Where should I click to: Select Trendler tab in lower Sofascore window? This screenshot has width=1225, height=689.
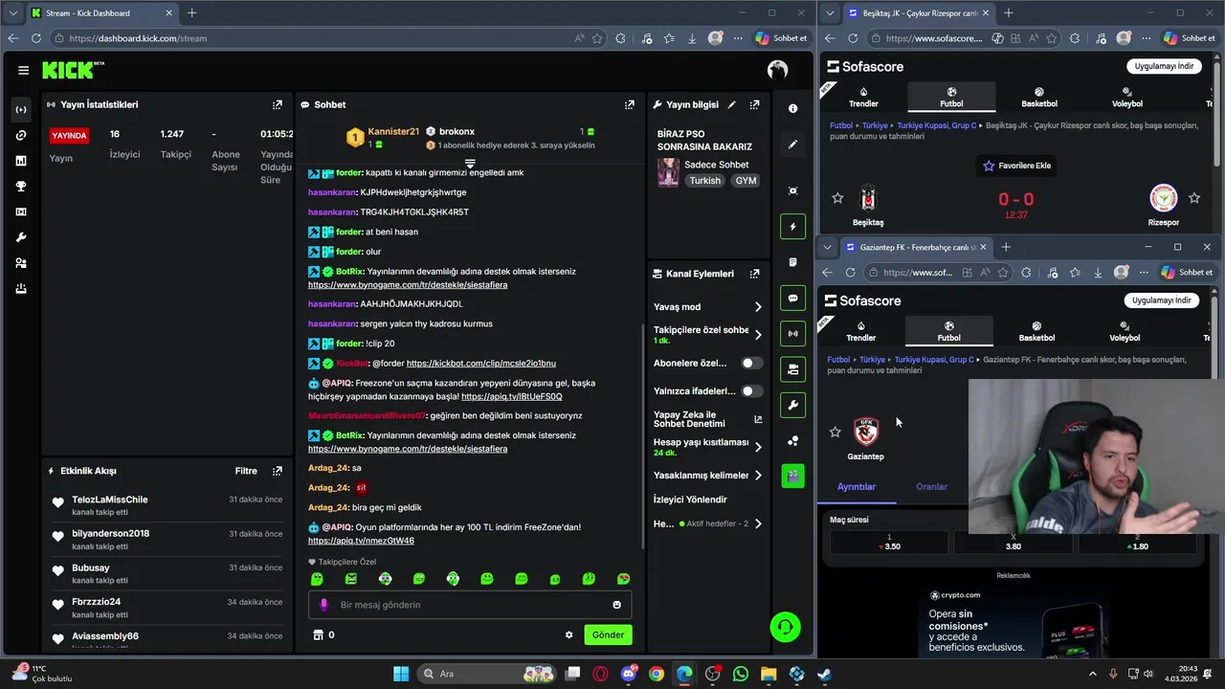coord(860,331)
